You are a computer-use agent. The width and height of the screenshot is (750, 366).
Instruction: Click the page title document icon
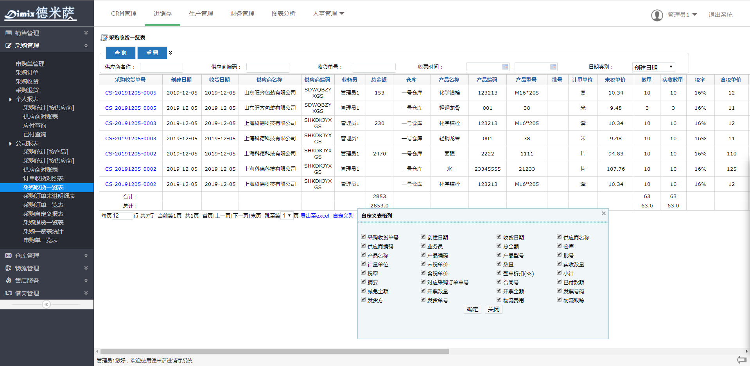(x=104, y=37)
